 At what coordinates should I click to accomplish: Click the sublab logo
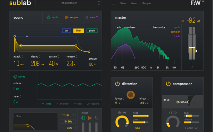click(20, 3)
